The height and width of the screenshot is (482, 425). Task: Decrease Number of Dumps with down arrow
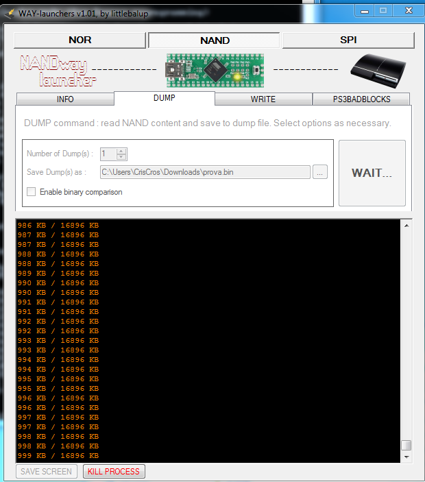pos(121,158)
